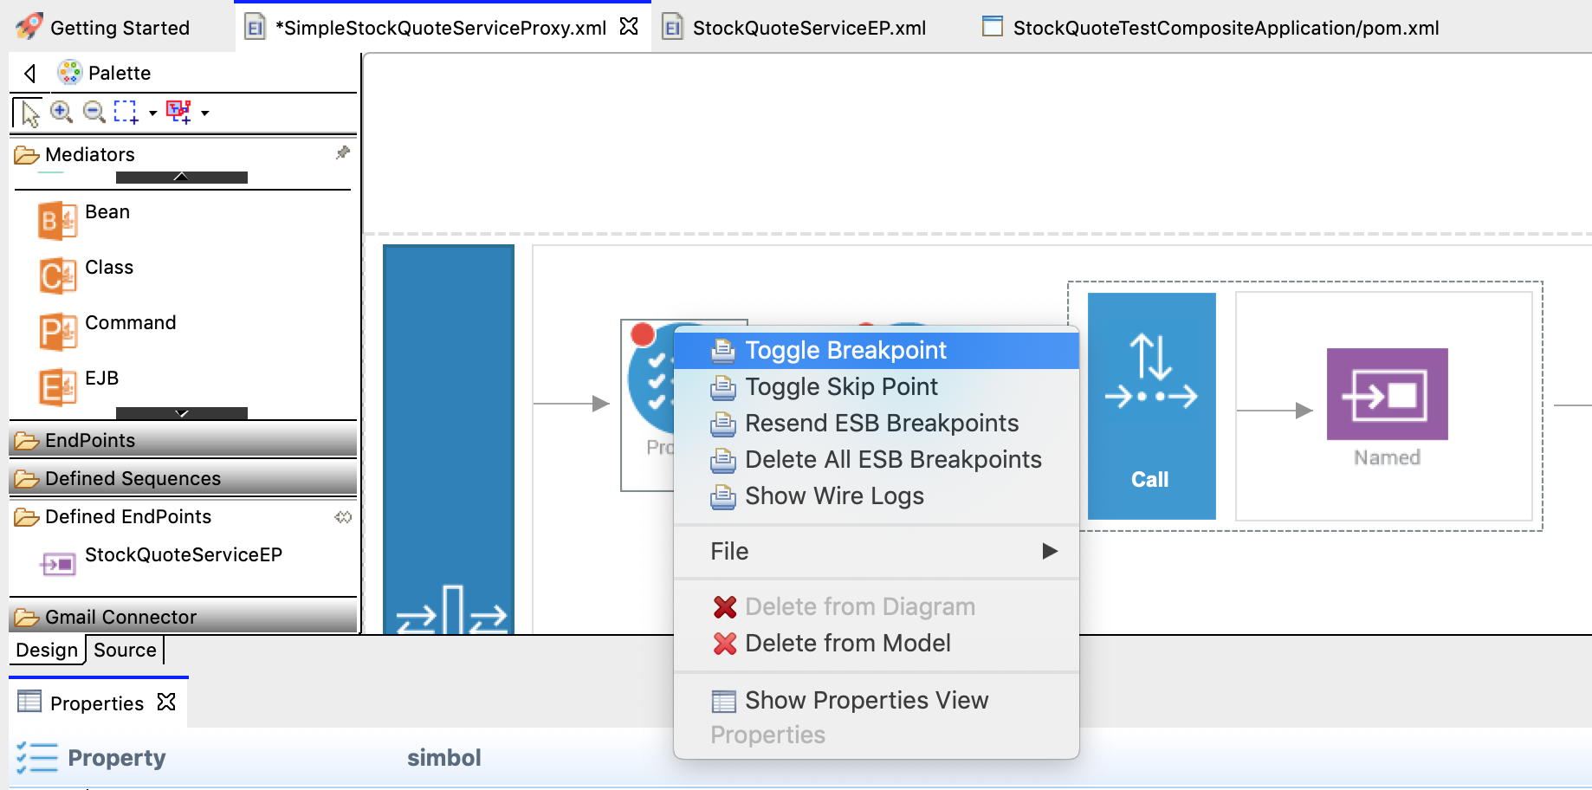
Task: Click the Zoom In palette tool
Action: pyautogui.click(x=61, y=112)
